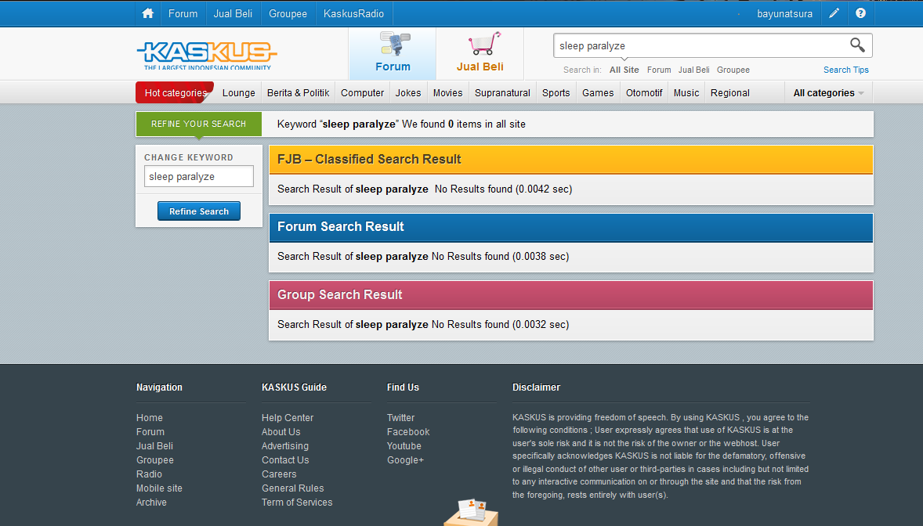Open the Youtube link under Find Us
The height and width of the screenshot is (526, 923).
[x=404, y=446]
